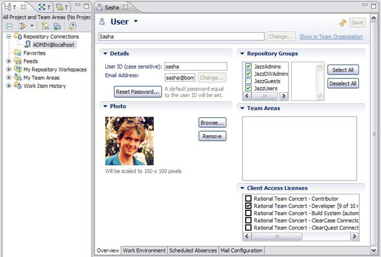
Task: Close the Sasha editor tab
Action: [x=125, y=7]
